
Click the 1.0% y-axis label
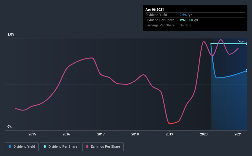[x=11, y=35]
